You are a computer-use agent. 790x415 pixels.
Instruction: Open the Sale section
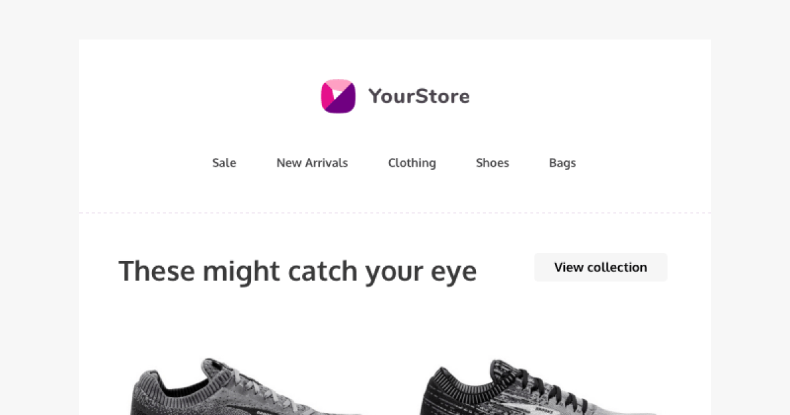click(224, 163)
